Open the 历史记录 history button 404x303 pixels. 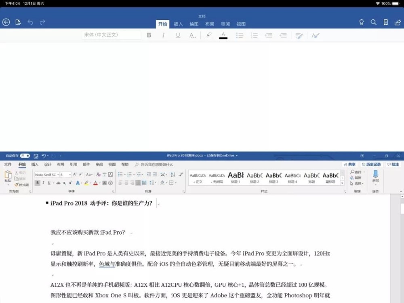[371, 164]
